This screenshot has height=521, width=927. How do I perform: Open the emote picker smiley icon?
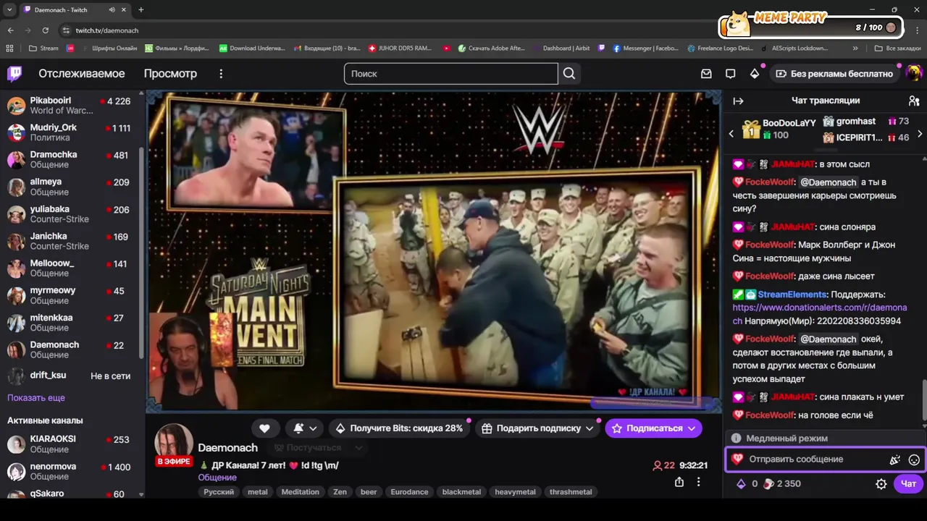(914, 459)
